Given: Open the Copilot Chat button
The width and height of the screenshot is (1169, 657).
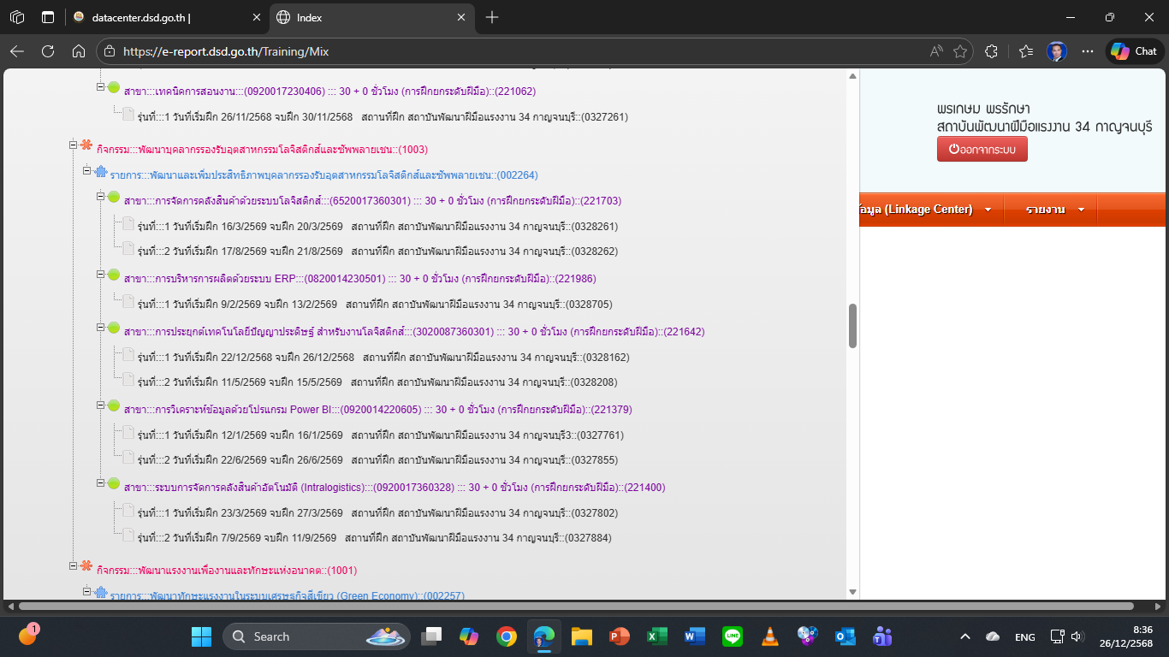Looking at the screenshot, I should pyautogui.click(x=1135, y=51).
